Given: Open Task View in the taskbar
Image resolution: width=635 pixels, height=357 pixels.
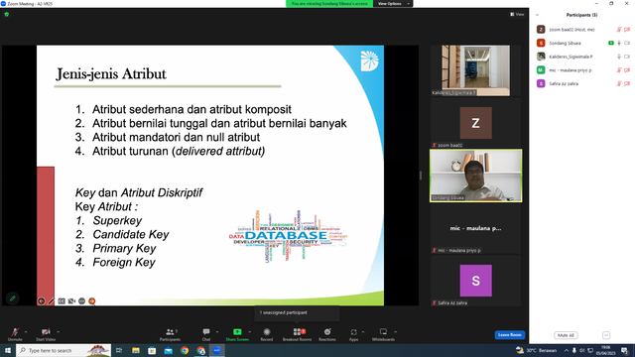Looking at the screenshot, I should (x=119, y=350).
